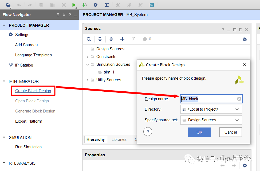The width and height of the screenshot is (260, 171).
Task: Click Add Sources in Flow Navigator
Action: point(26,45)
